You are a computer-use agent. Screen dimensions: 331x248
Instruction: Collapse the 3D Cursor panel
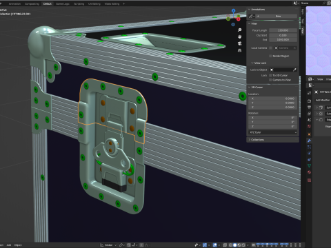click(x=250, y=87)
